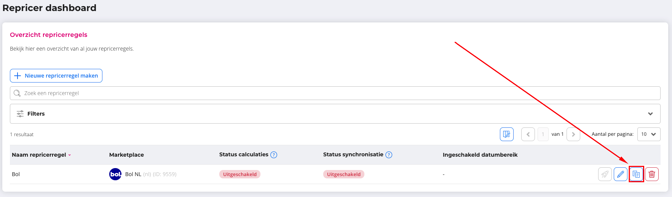The width and height of the screenshot is (672, 197).
Task: Duplicate the Bol repricer rule
Action: [636, 174]
